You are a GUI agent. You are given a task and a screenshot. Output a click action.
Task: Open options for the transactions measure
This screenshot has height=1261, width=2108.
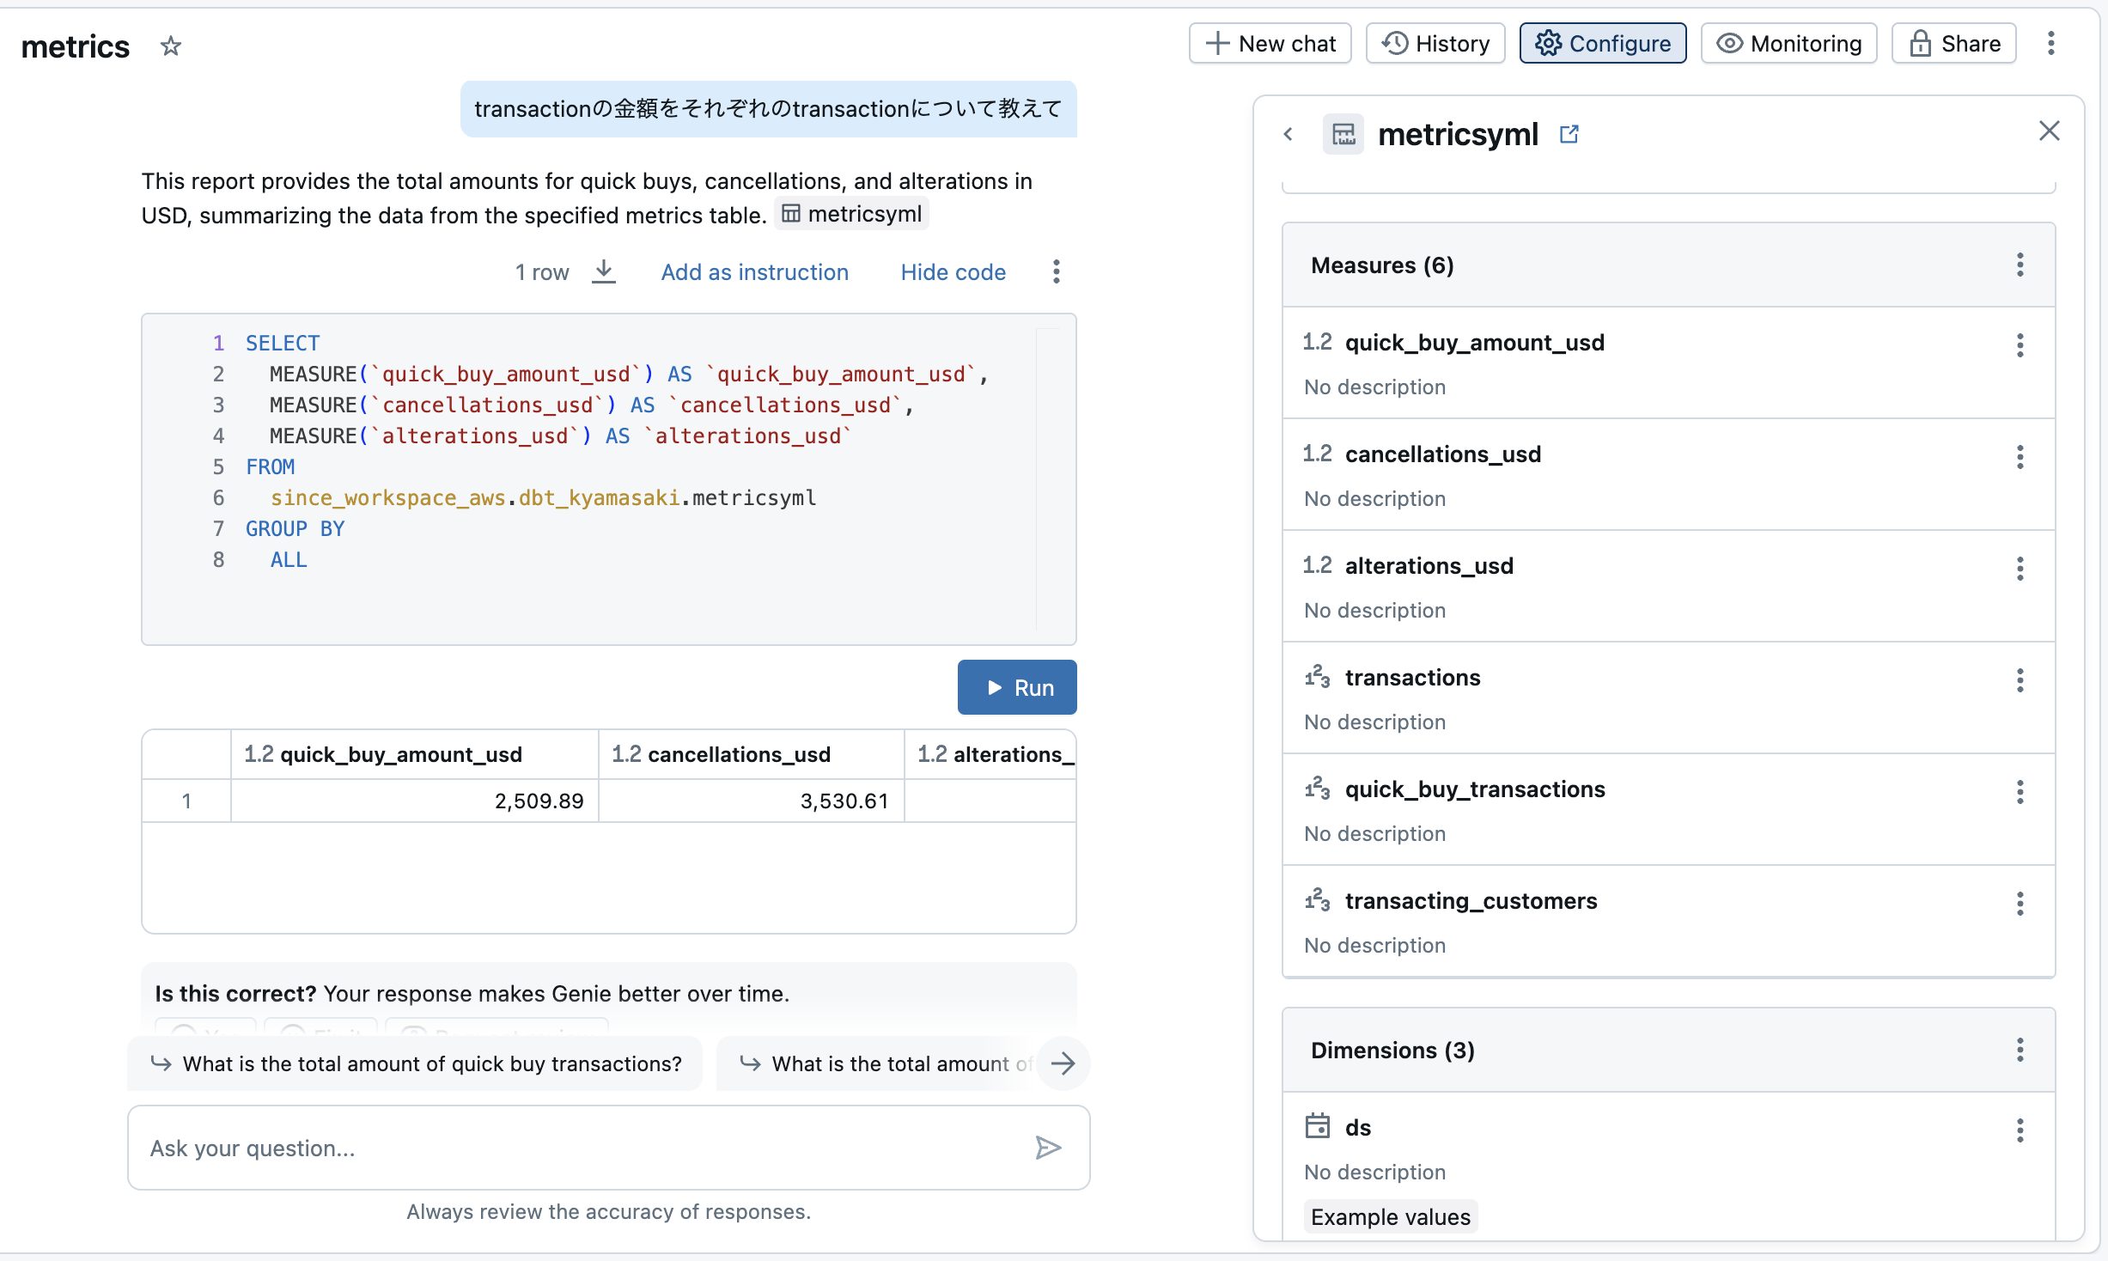tap(2020, 680)
